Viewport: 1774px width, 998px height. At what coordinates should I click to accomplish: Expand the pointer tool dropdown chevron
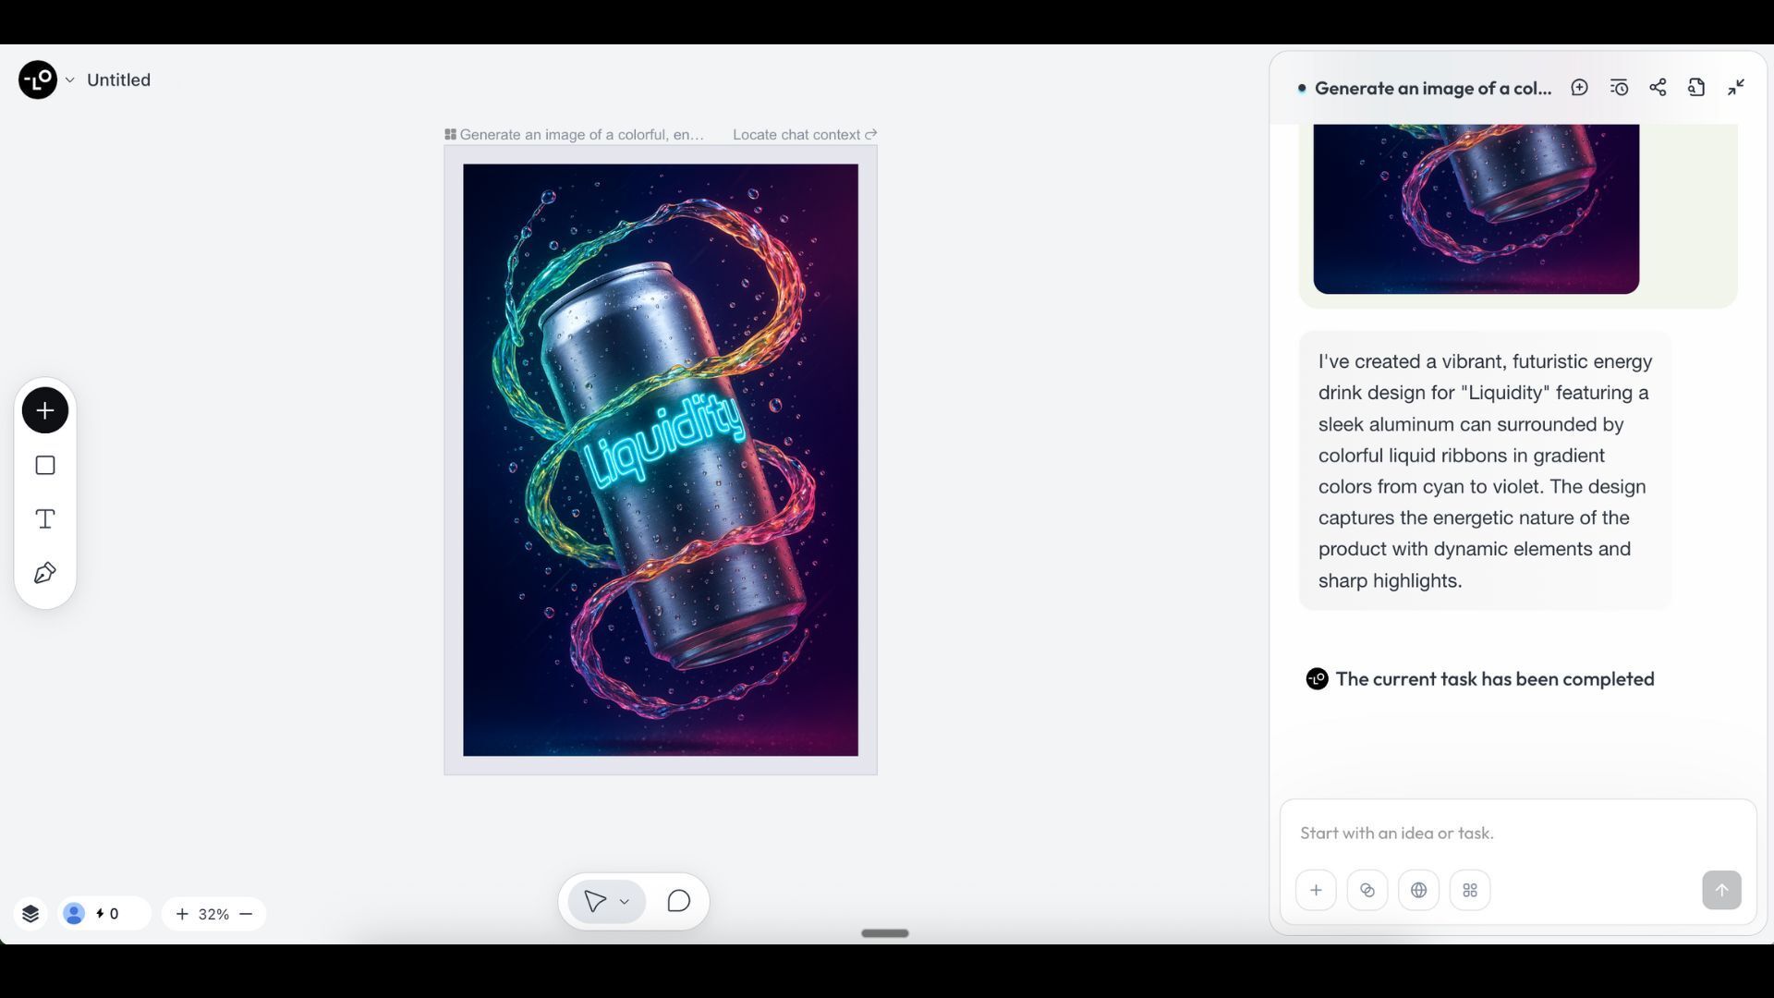click(625, 902)
